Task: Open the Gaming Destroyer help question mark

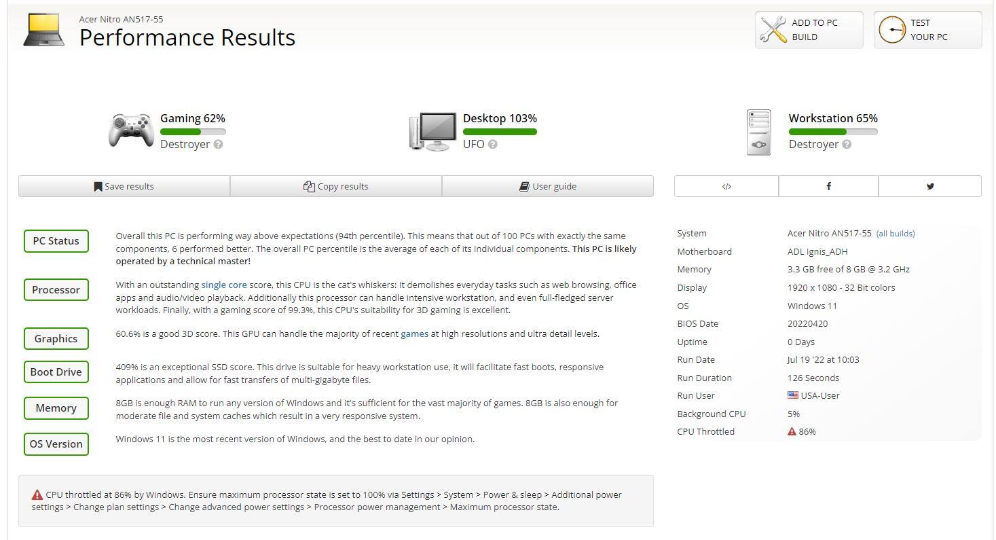Action: pyautogui.click(x=218, y=144)
